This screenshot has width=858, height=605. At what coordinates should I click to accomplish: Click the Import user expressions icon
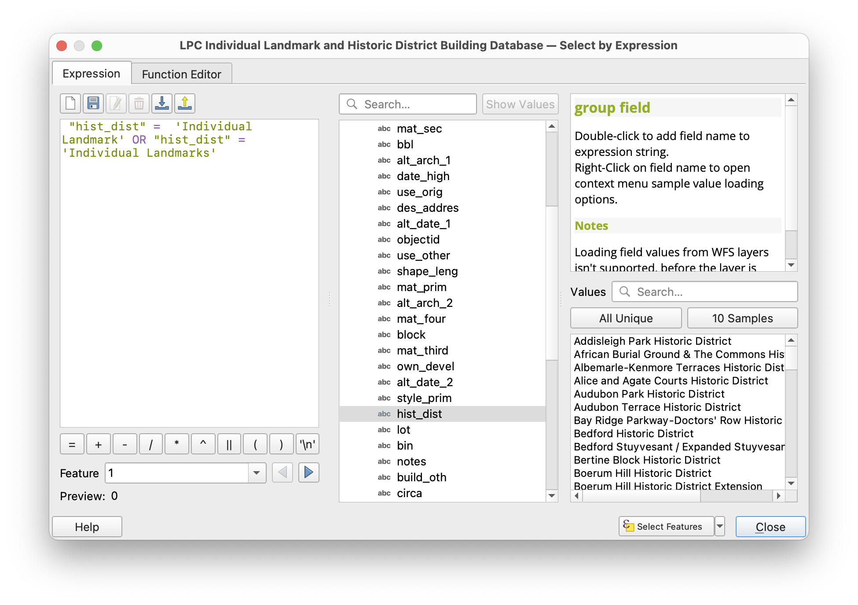162,104
